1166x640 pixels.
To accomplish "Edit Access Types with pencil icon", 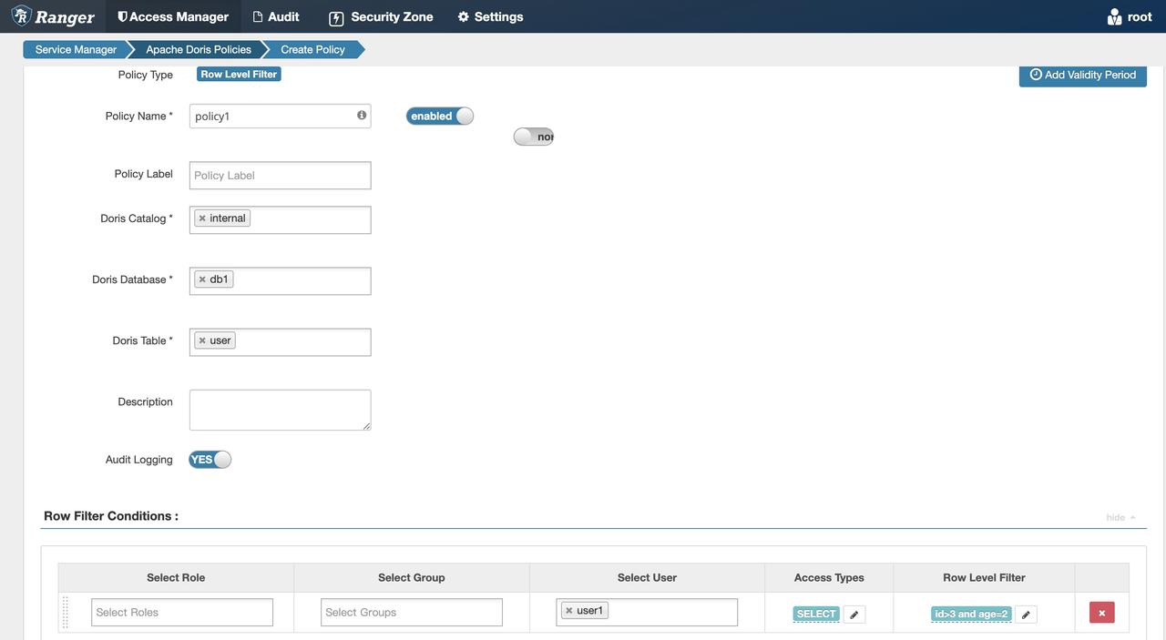I will coord(854,615).
